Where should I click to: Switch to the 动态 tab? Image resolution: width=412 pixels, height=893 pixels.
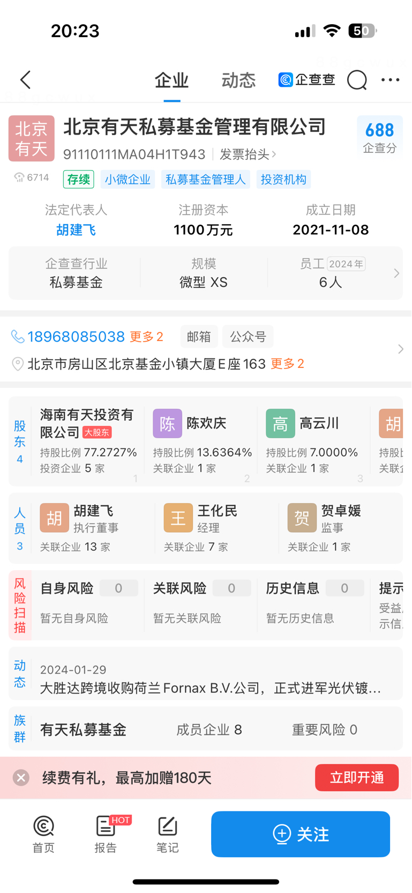point(238,80)
